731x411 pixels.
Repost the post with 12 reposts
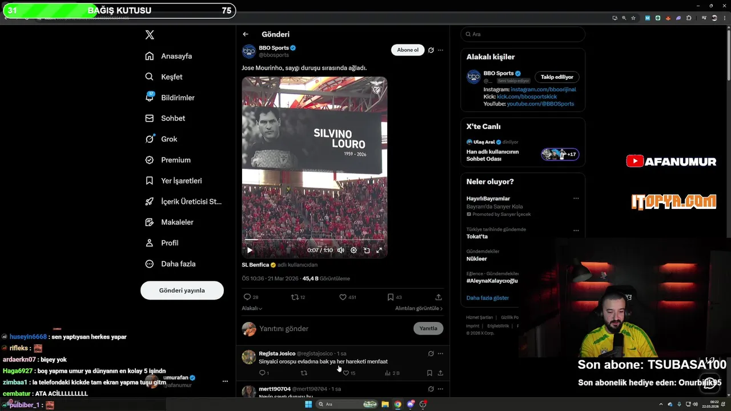tap(298, 297)
